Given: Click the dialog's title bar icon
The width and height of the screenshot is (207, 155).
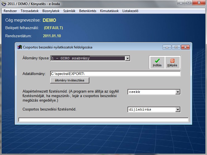Looking at the screenshot, I should 20,47.
